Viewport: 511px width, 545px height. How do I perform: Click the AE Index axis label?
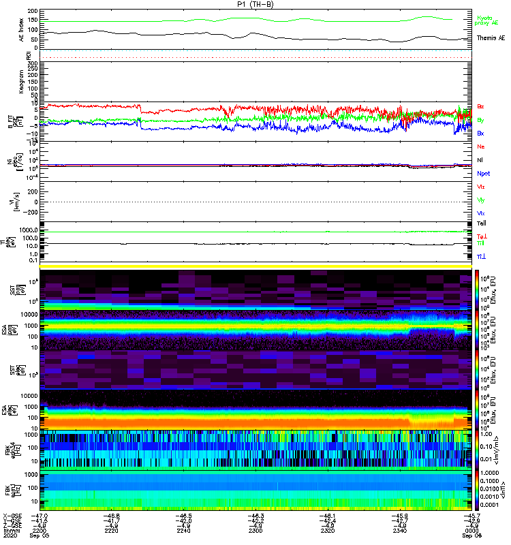point(22,30)
